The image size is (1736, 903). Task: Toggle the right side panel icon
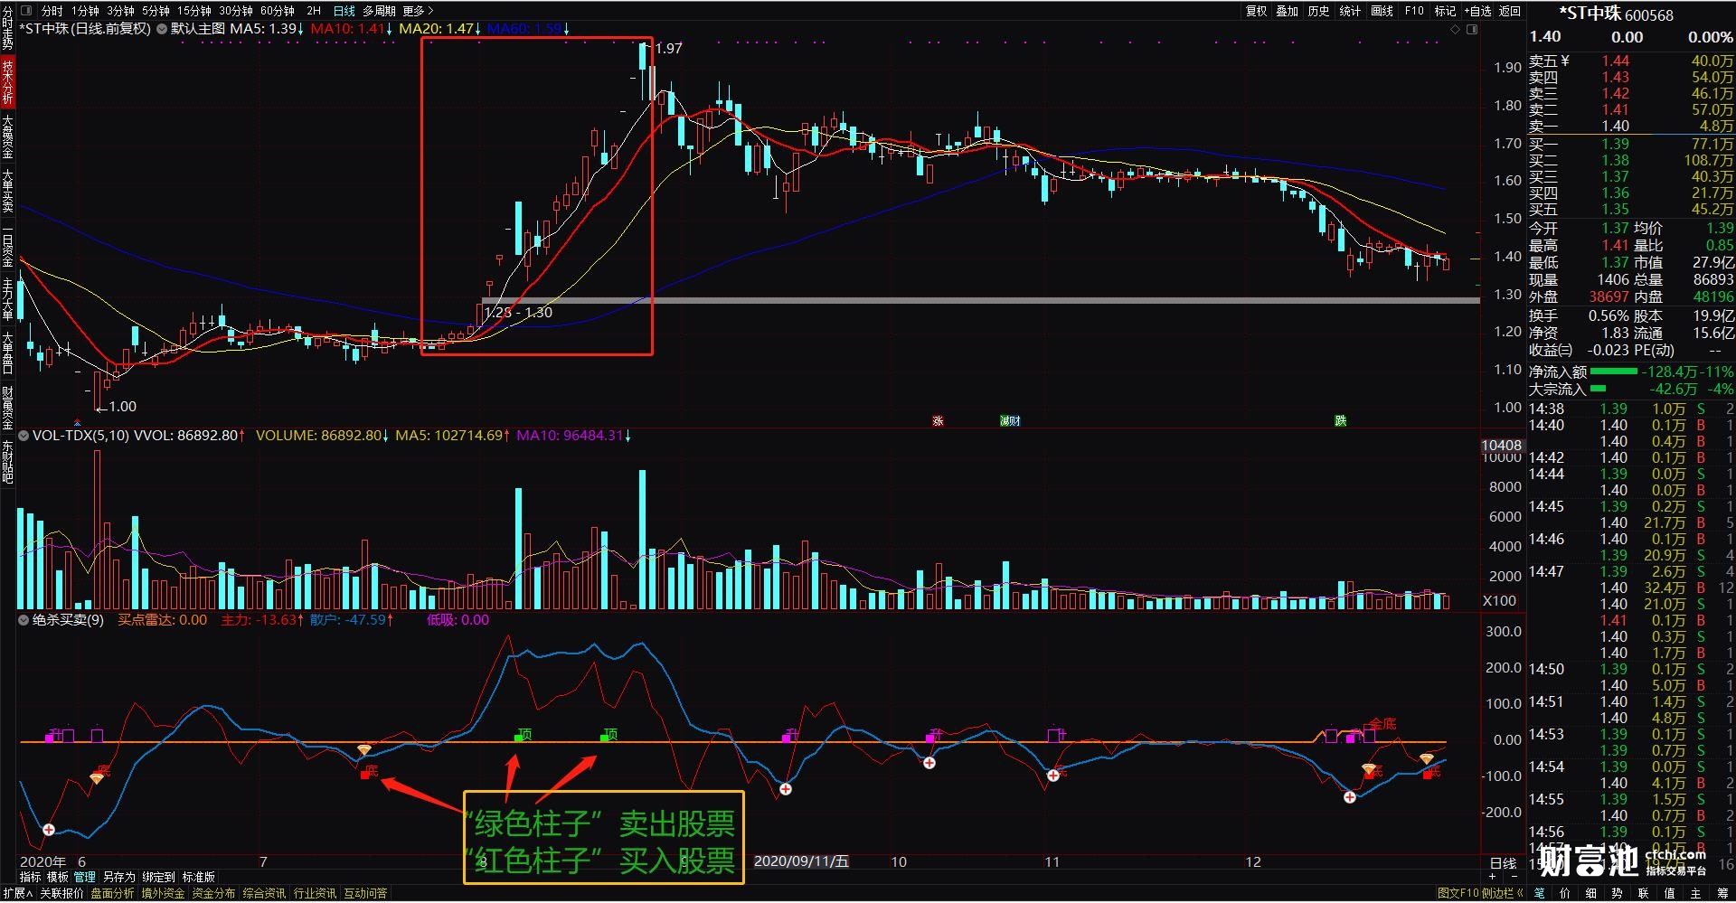[1471, 29]
